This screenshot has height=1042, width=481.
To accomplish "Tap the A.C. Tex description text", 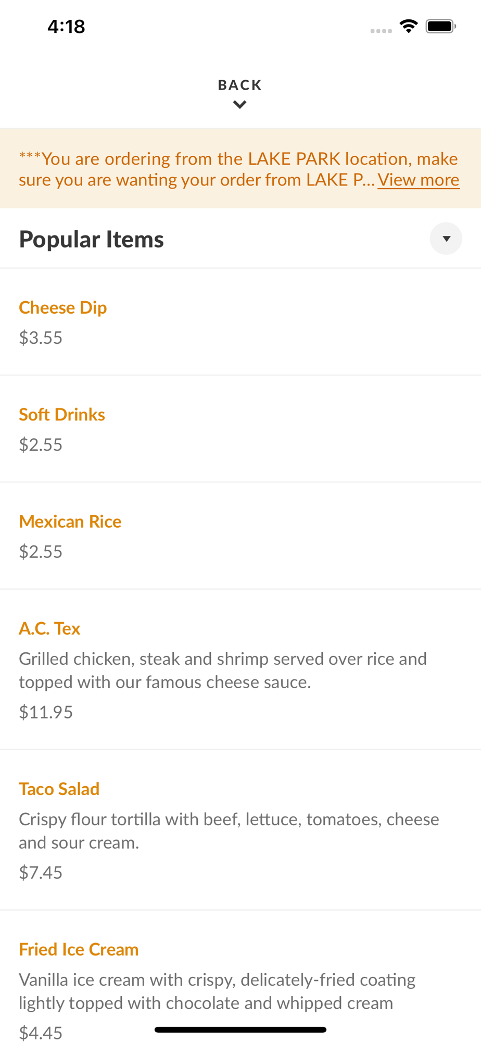I will click(x=222, y=670).
